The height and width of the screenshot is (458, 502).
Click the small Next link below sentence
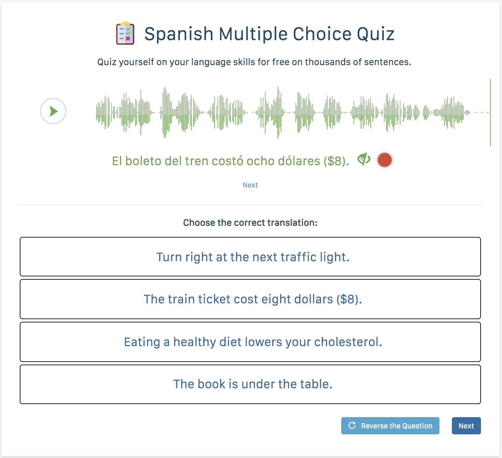point(250,185)
